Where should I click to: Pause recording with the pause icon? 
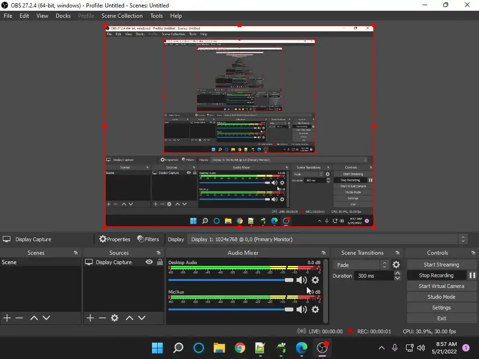[x=472, y=275]
